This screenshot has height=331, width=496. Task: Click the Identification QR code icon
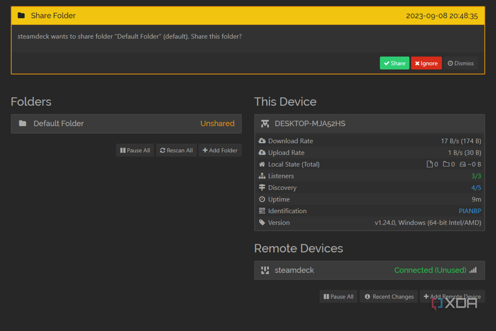pos(262,211)
